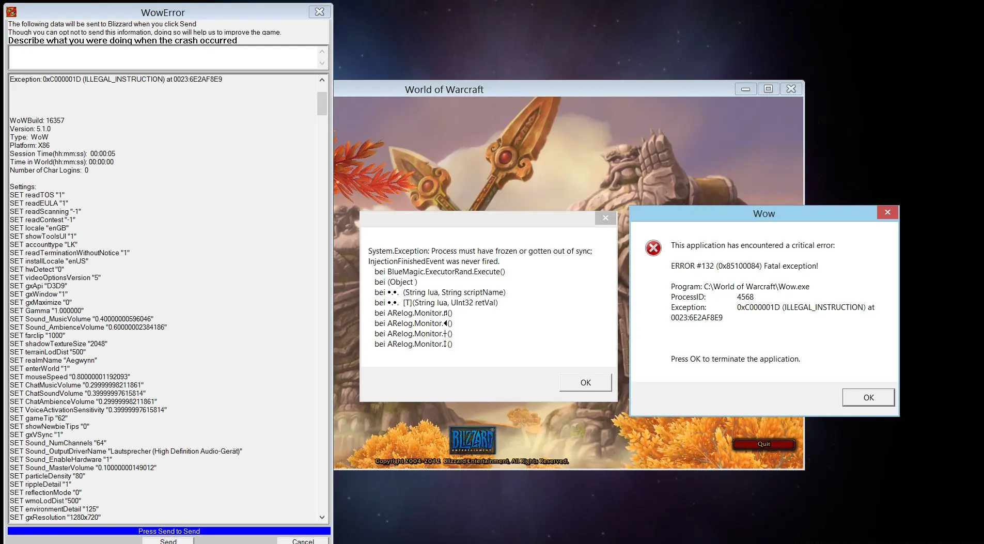The width and height of the screenshot is (984, 544).
Task: Click the Quit button on WoW login screen
Action: [763, 444]
